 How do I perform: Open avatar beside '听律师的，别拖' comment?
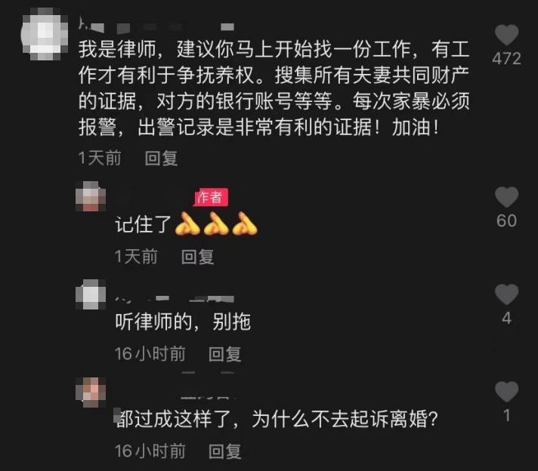point(91,294)
